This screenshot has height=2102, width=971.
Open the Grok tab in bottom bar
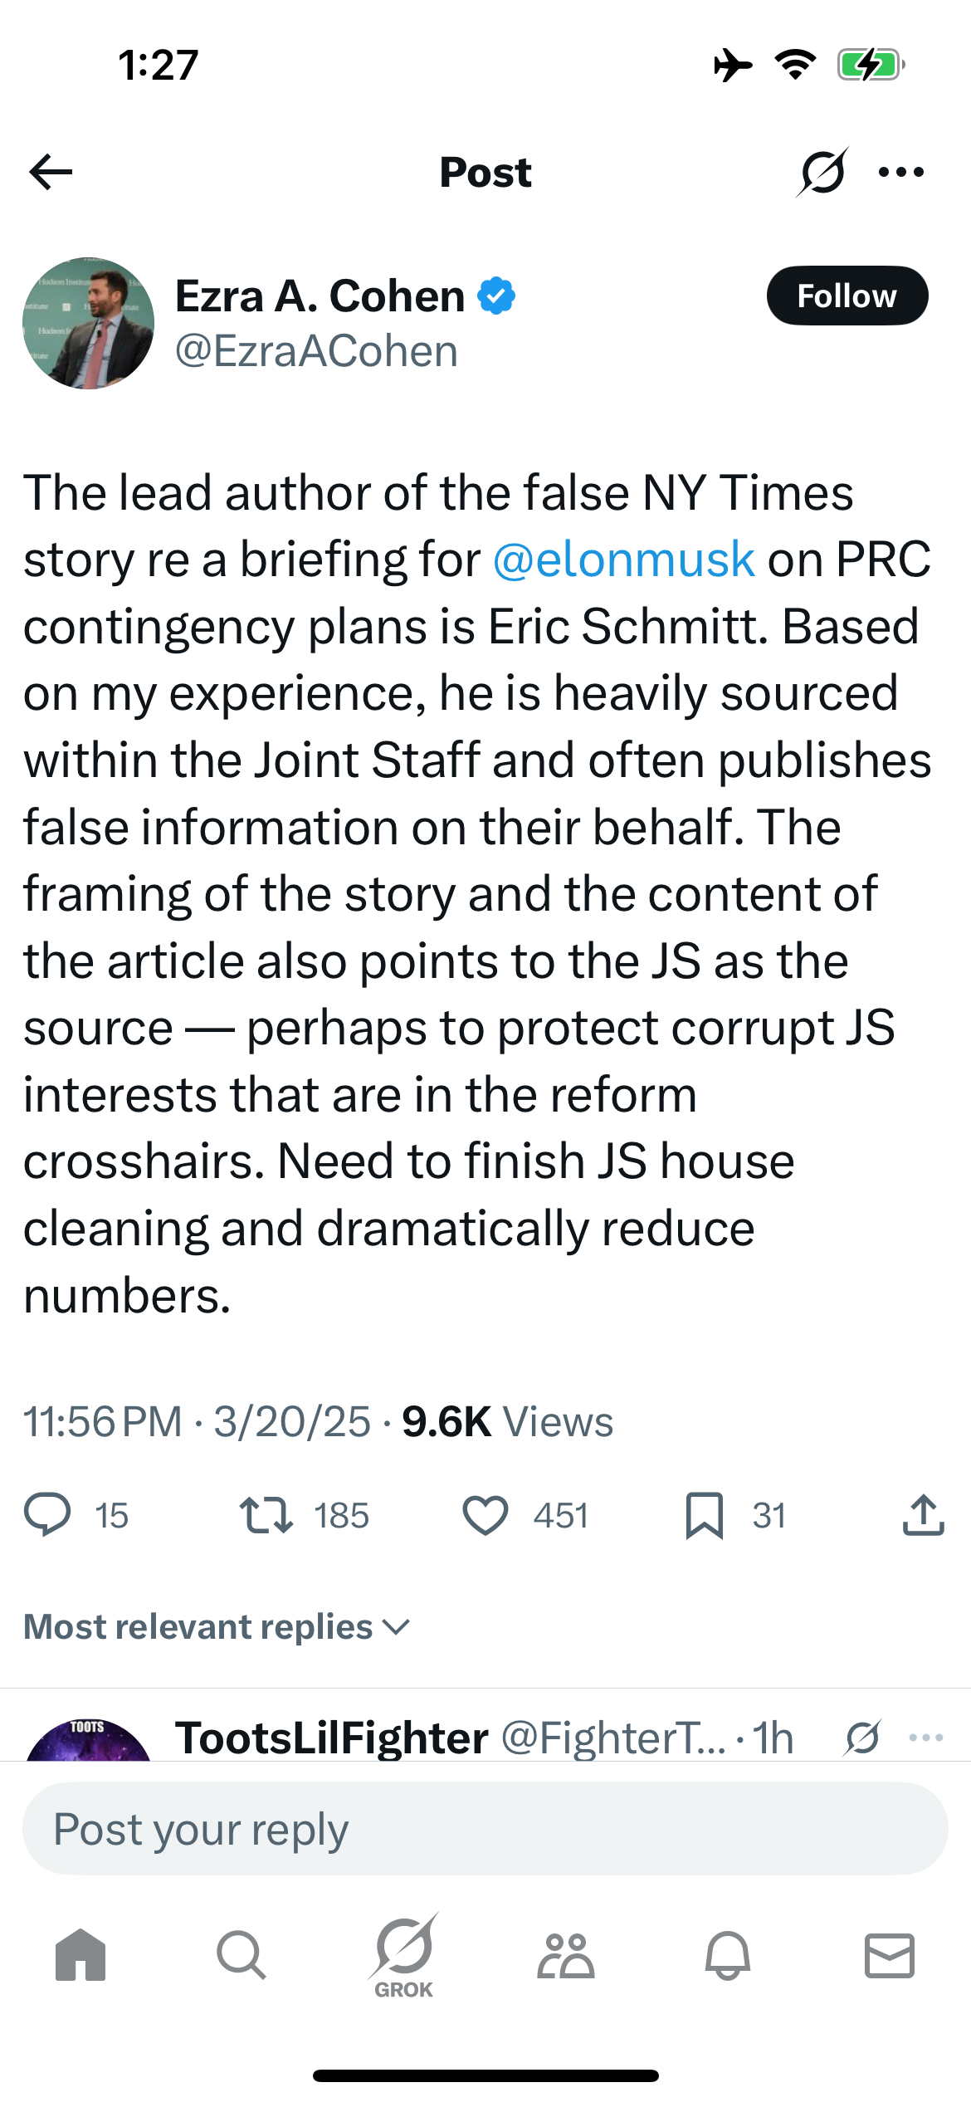point(403,1955)
